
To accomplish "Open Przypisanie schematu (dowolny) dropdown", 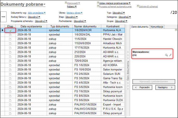I will pos(41,21).
